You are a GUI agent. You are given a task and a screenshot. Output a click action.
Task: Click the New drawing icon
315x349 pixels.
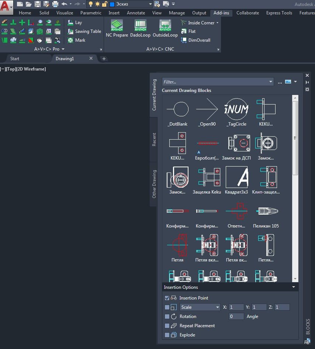(x=20, y=4)
